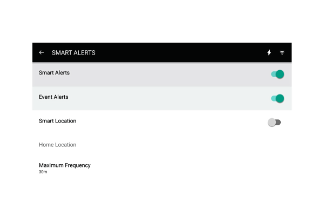Open the Home Location setting

click(x=162, y=145)
